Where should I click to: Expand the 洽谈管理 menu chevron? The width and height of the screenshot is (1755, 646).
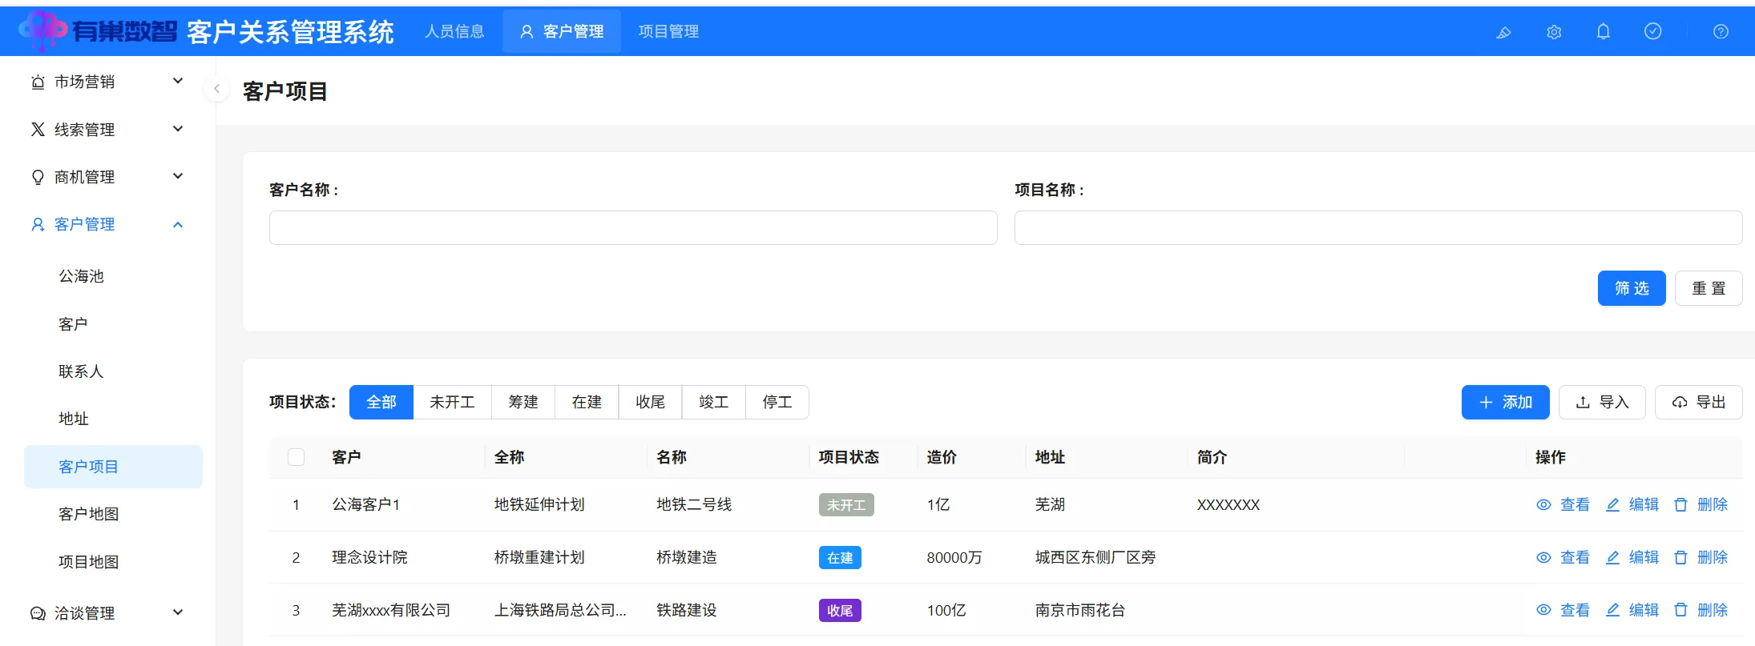(178, 612)
